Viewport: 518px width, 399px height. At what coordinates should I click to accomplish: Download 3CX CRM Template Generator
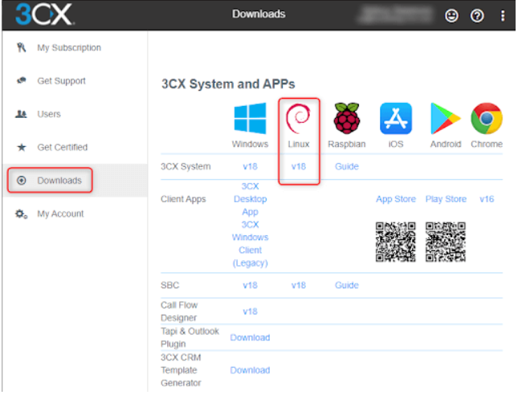(250, 370)
